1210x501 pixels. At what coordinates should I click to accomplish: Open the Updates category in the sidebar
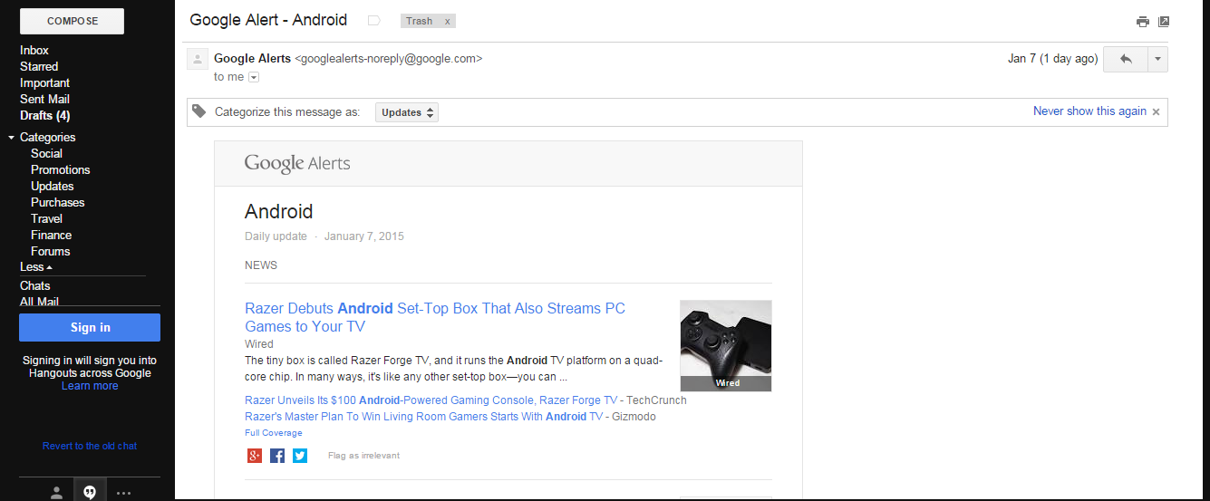(53, 186)
